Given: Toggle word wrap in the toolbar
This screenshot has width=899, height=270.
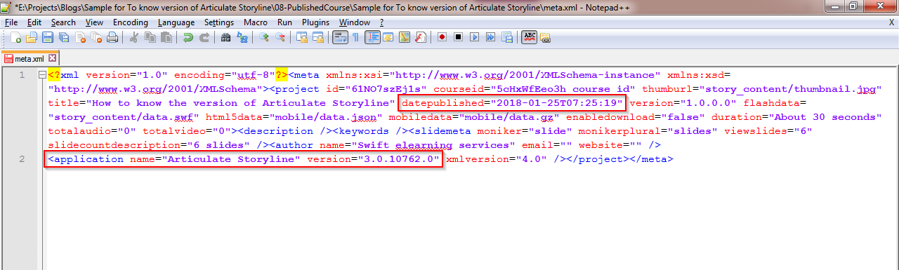Looking at the screenshot, I should 339,36.
